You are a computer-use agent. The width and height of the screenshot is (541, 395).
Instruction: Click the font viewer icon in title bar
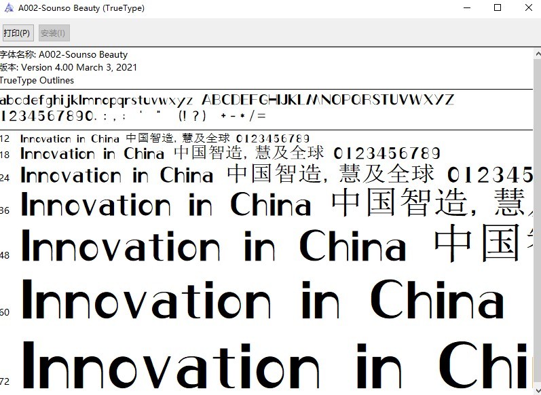[x=8, y=8]
